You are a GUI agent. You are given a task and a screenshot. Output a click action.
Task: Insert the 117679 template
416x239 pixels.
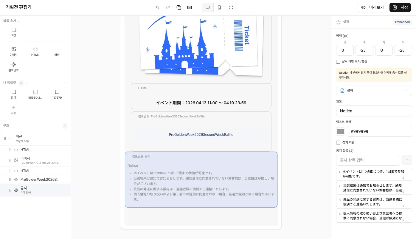click(57, 94)
